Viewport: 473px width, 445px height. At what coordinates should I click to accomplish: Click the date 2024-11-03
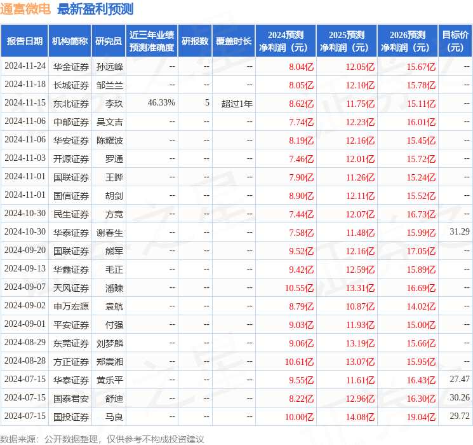pos(25,158)
